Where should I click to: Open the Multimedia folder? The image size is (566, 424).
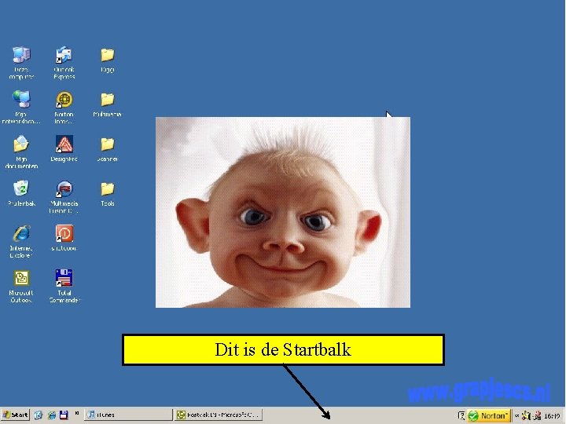point(107,104)
